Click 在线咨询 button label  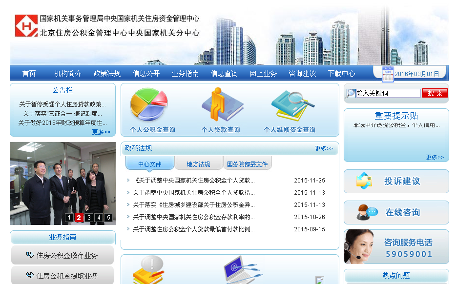click(403, 212)
